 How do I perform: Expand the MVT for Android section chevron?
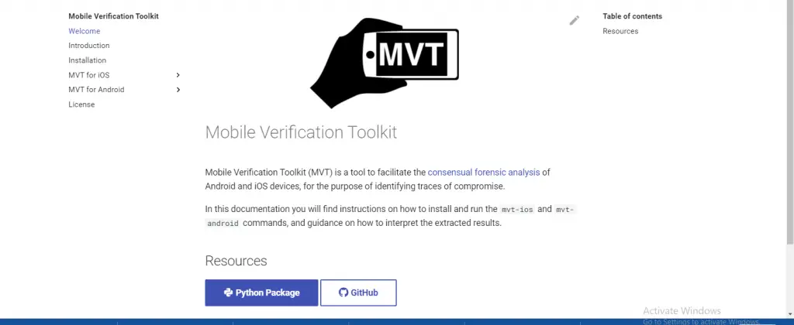[x=178, y=90]
